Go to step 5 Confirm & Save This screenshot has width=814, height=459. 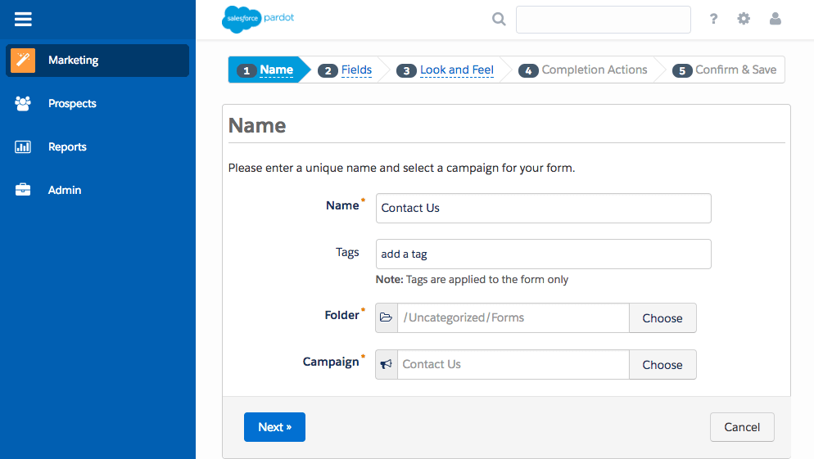point(725,70)
